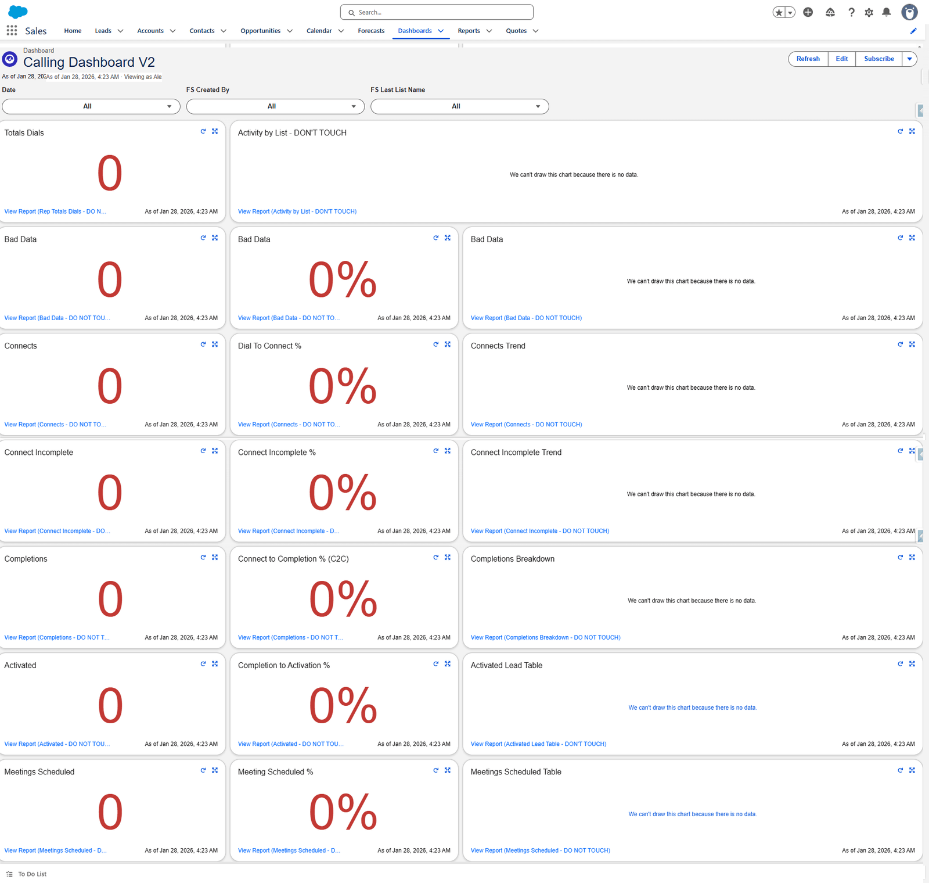Refresh the Connect Incomplete component

203,451
